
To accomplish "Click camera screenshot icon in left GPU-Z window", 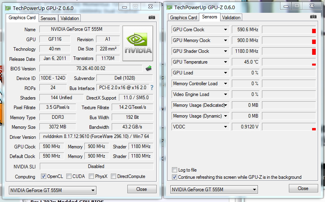I will (x=152, y=18).
